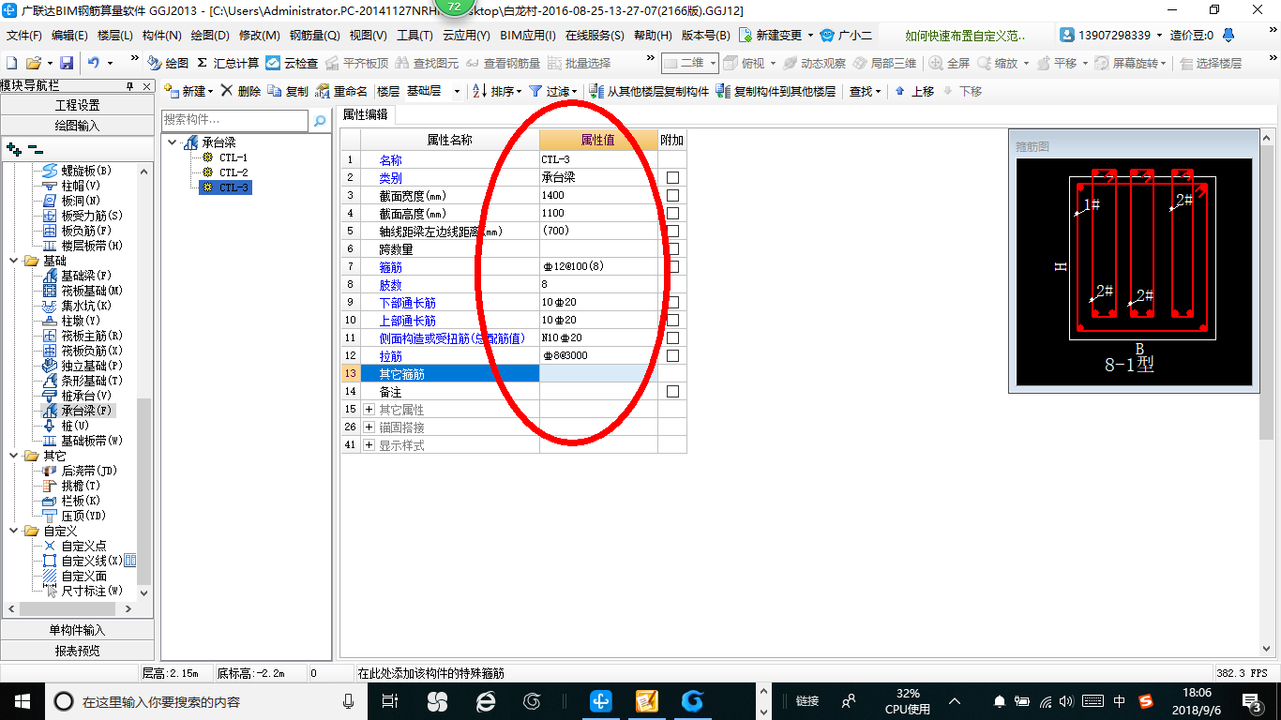Image resolution: width=1281 pixels, height=720 pixels.
Task: Collapse 其它 folder in navigation tree
Action: click(x=14, y=456)
